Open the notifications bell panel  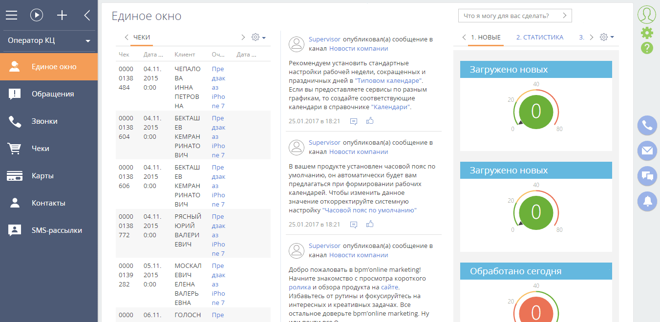click(647, 201)
